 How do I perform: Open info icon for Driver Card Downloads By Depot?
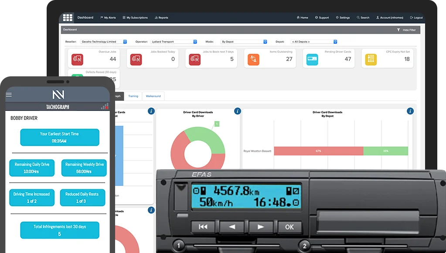(410, 111)
